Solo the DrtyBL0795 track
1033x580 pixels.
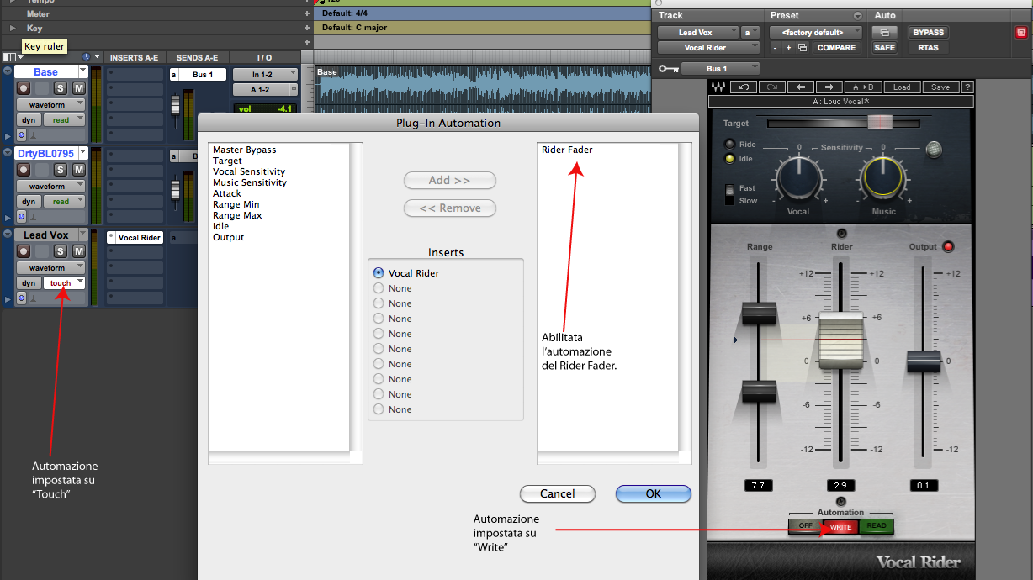61,170
